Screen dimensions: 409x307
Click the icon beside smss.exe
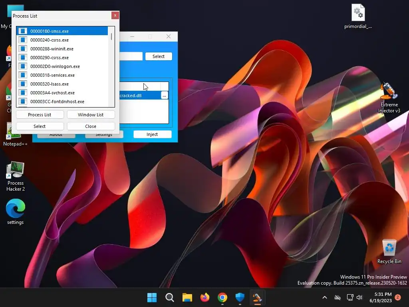click(x=23, y=31)
